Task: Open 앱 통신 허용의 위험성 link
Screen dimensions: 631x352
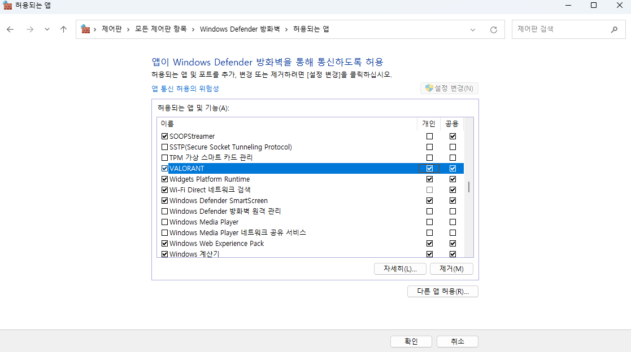Action: 185,89
